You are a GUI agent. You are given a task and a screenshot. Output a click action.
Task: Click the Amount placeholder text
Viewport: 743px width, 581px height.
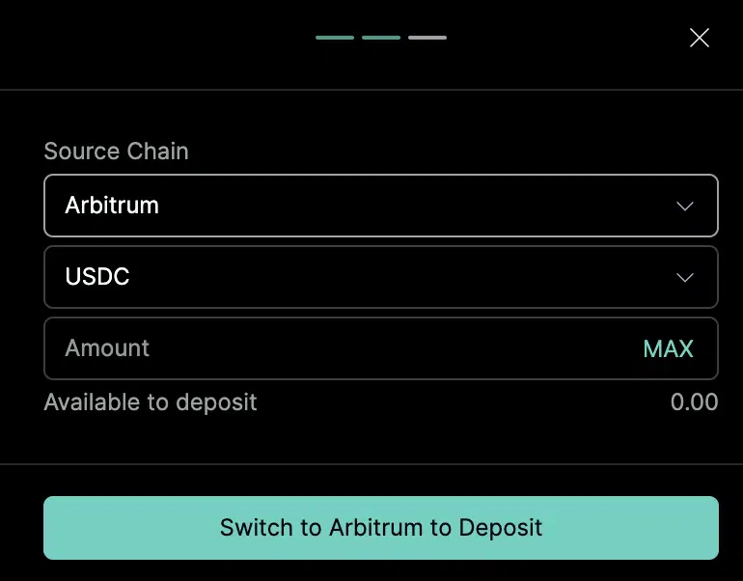[107, 348]
